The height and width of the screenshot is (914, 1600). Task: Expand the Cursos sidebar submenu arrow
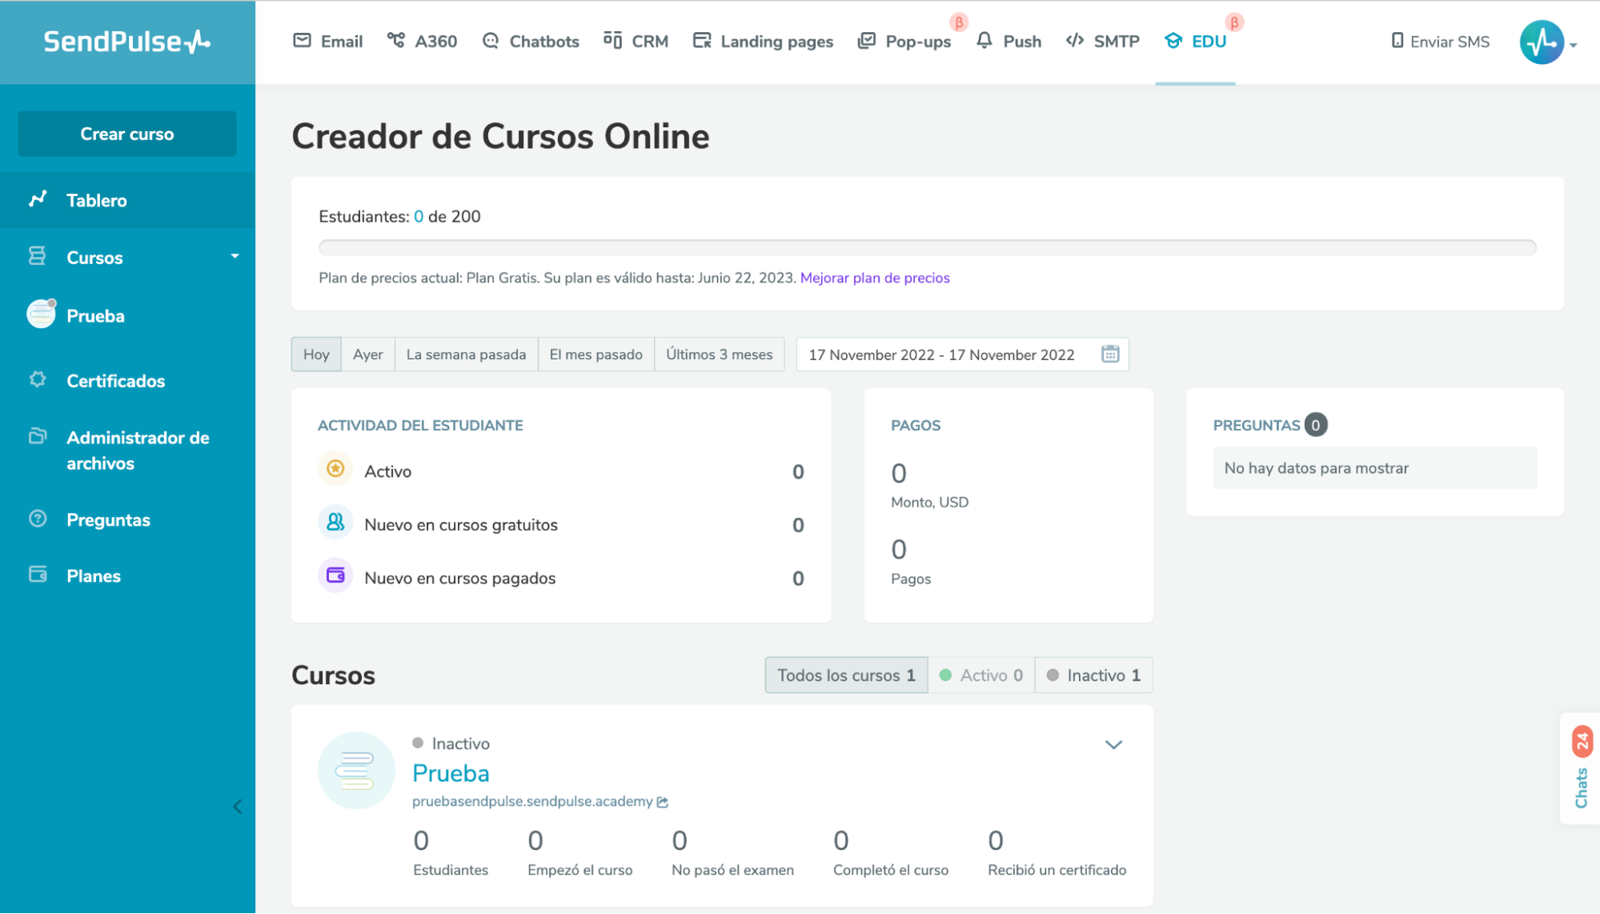tap(235, 256)
